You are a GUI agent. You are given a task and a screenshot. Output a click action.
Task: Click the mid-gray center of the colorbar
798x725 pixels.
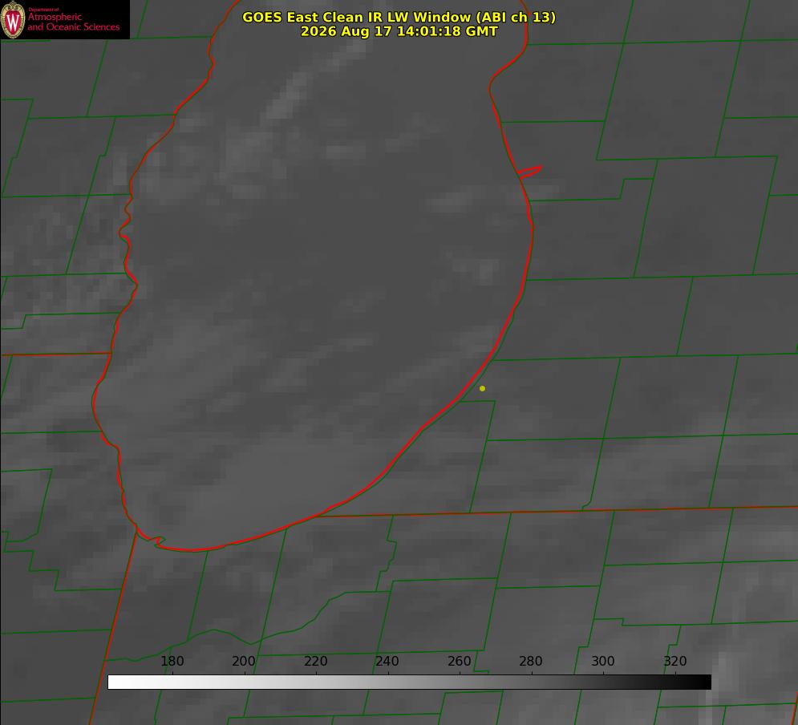point(409,682)
